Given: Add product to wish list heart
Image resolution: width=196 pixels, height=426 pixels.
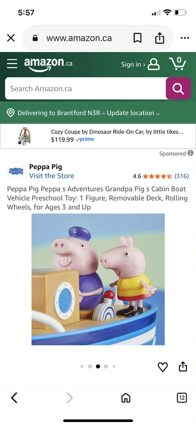Looking at the screenshot, I should point(163,367).
